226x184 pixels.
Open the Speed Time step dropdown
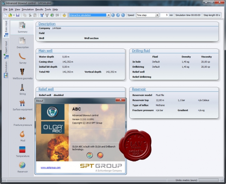[157, 15]
